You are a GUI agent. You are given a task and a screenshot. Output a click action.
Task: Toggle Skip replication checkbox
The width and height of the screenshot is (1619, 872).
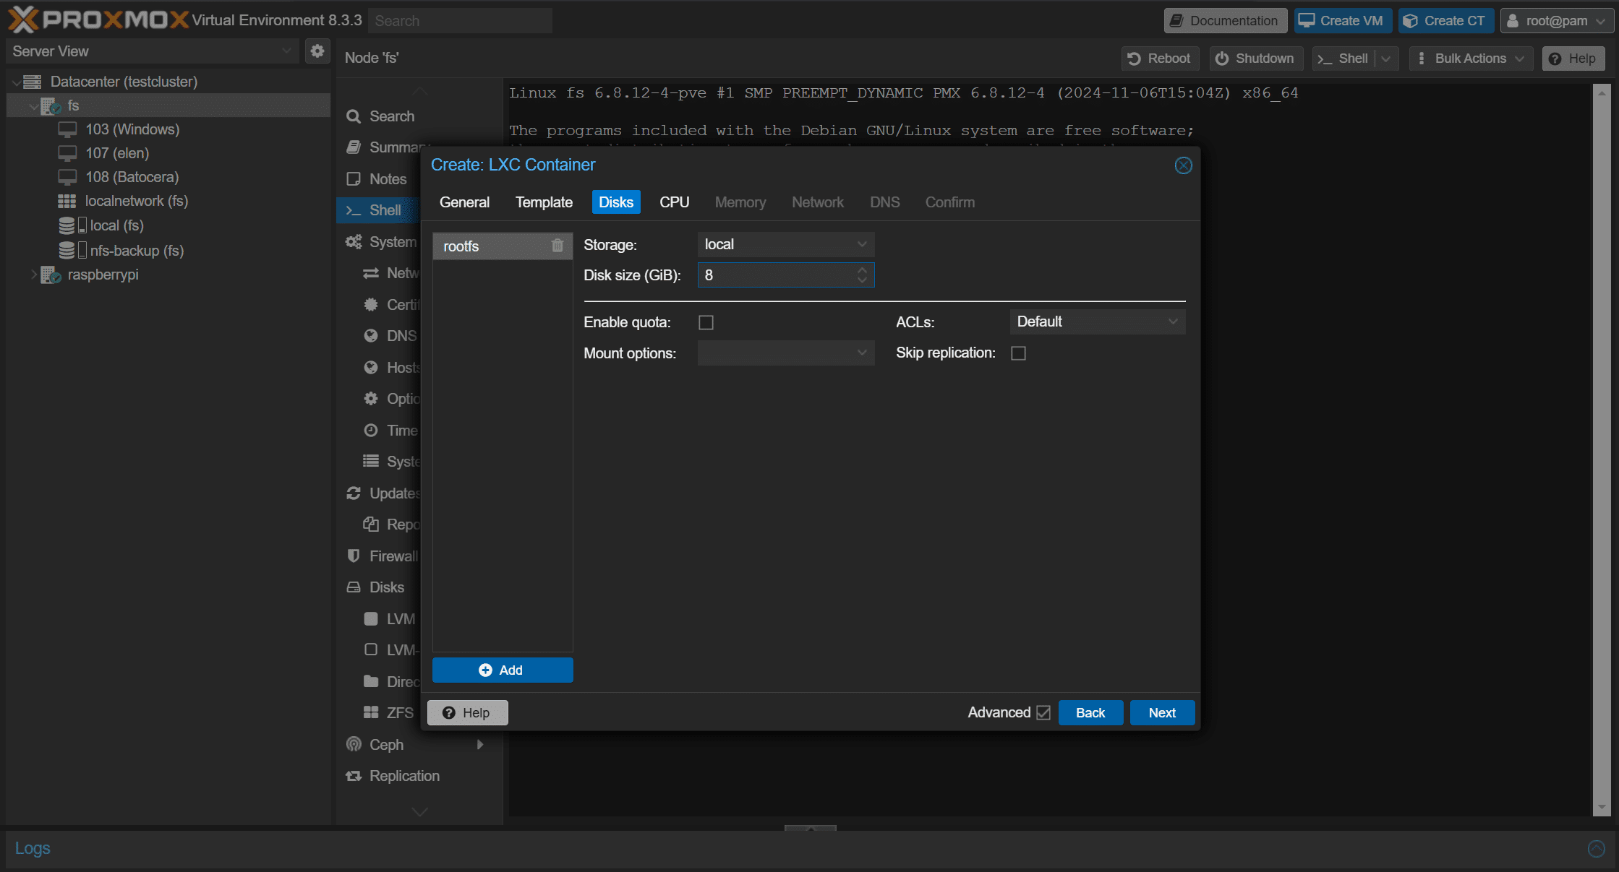point(1018,353)
